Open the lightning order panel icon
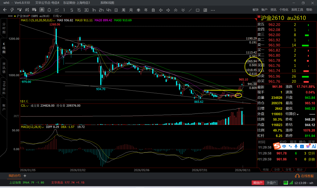The height and width of the screenshot is (188, 317). (19, 10)
